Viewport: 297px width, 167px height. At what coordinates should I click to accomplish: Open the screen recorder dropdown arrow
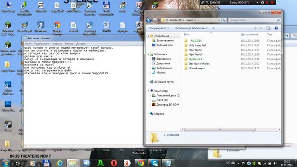point(258,2)
